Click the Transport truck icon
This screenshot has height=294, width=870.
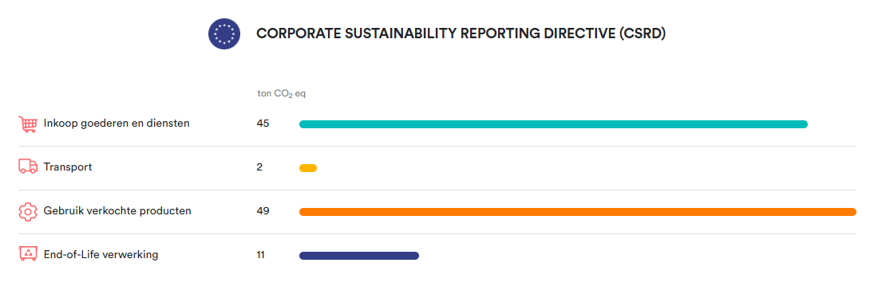click(x=28, y=167)
